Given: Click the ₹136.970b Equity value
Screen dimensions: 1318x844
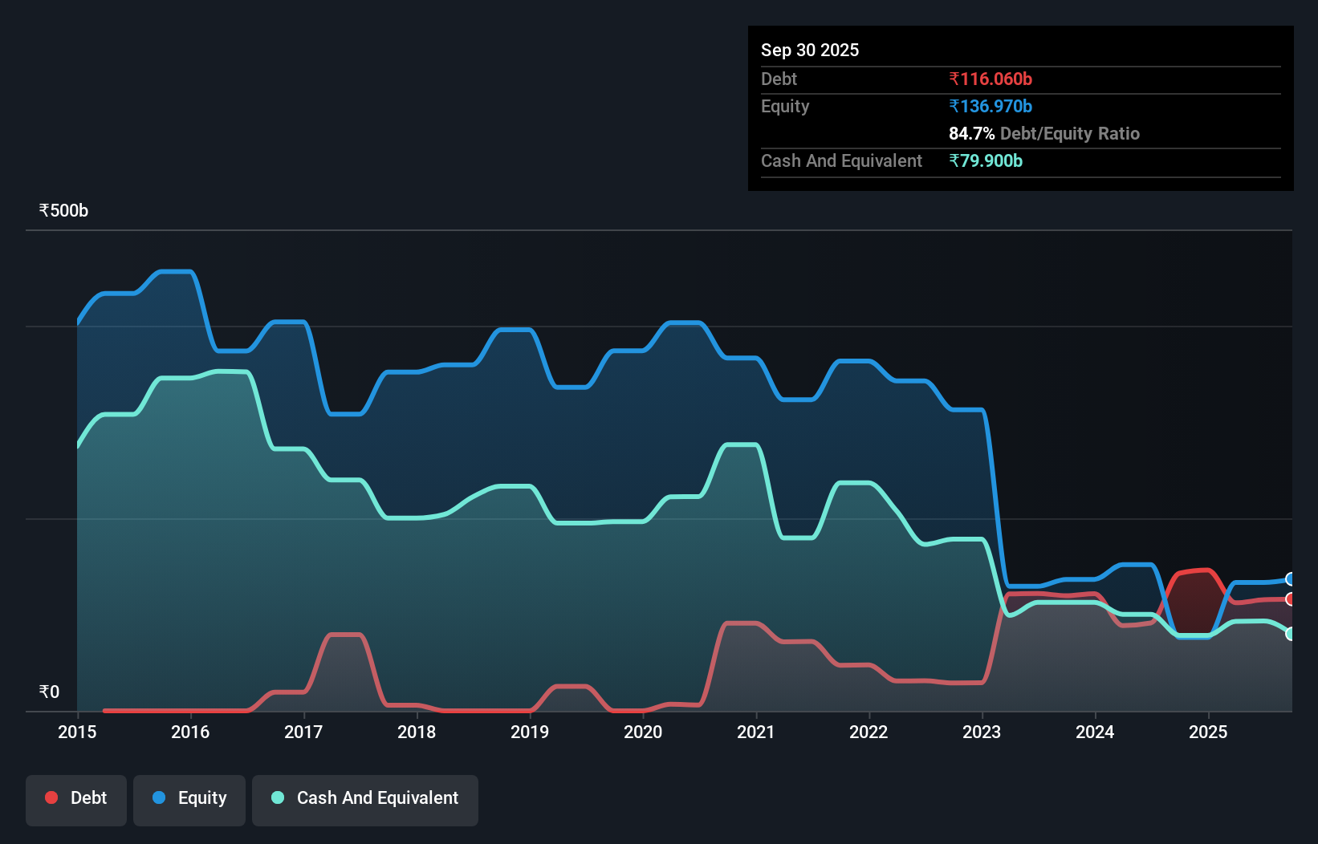Looking at the screenshot, I should click(x=991, y=106).
